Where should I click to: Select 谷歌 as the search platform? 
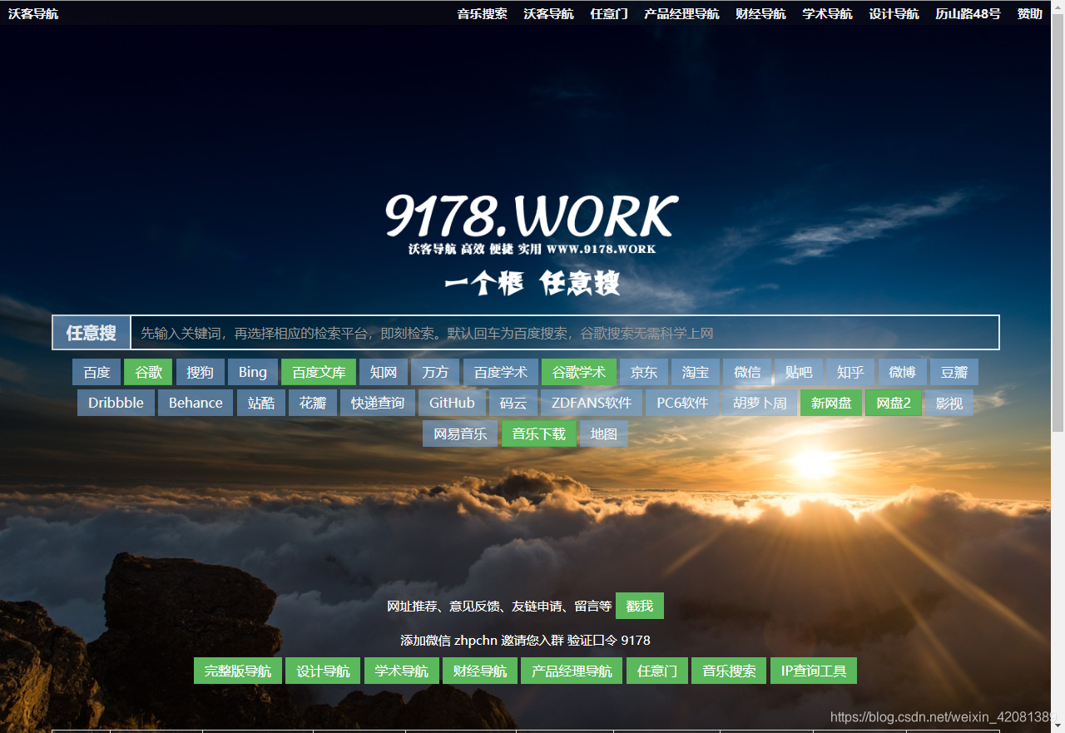point(147,372)
